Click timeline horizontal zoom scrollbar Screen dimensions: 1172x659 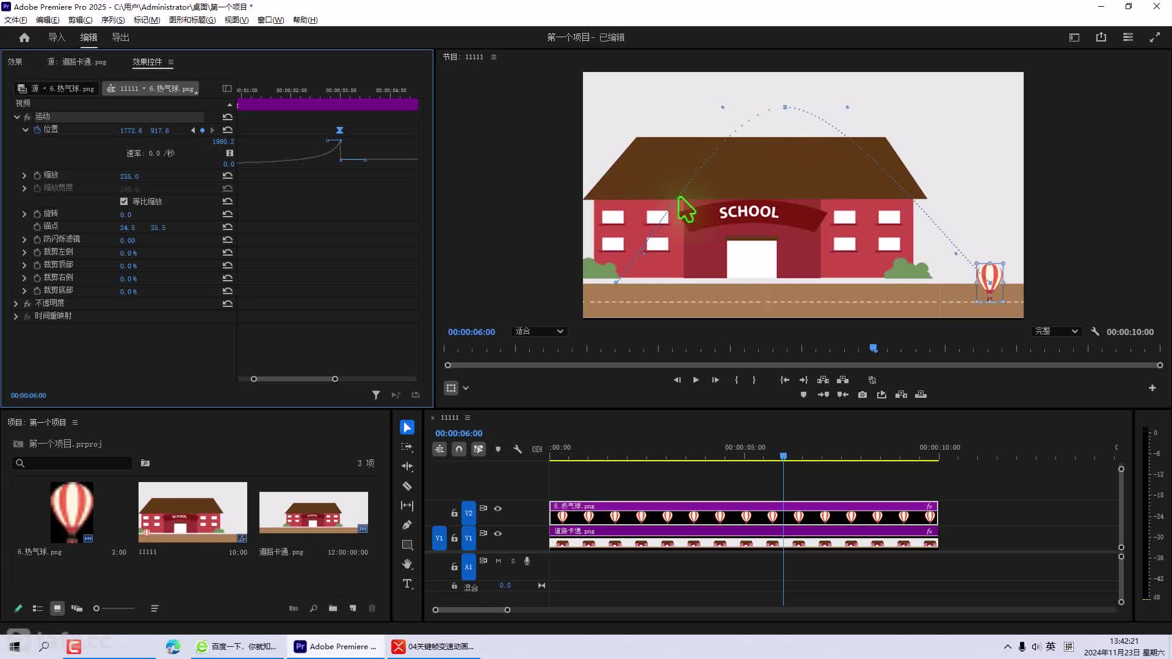471,610
